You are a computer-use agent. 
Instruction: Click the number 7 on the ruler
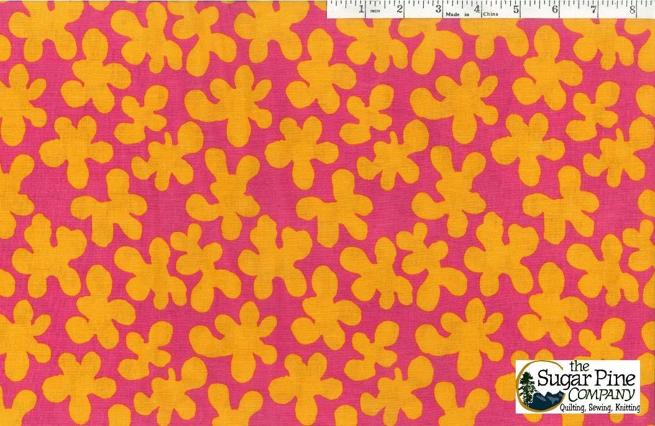[593, 10]
